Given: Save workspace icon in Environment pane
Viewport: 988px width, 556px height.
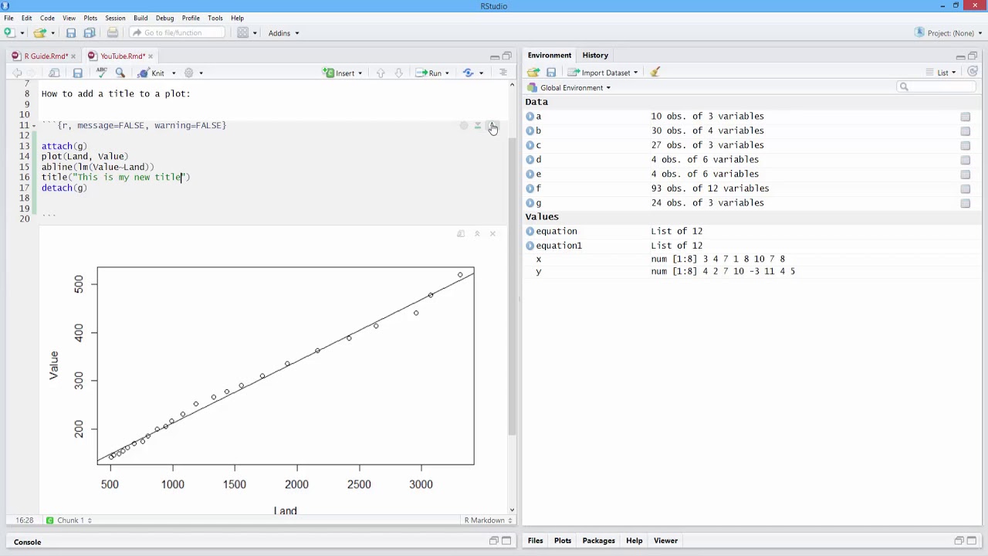Looking at the screenshot, I should pos(551,73).
